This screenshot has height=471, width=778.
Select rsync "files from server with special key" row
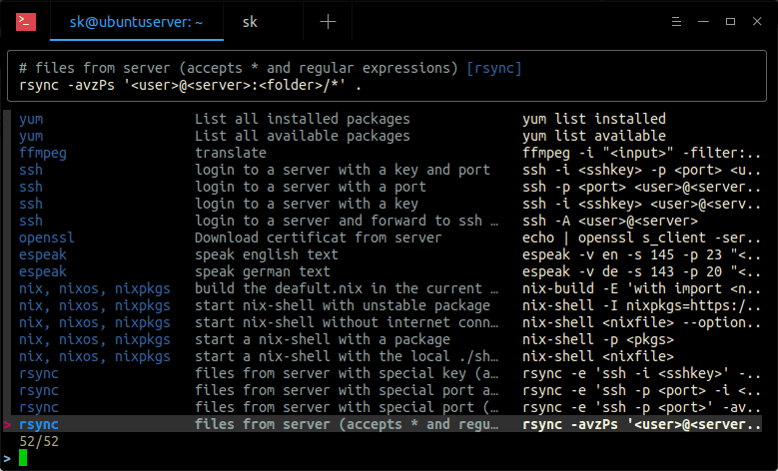[x=346, y=373]
